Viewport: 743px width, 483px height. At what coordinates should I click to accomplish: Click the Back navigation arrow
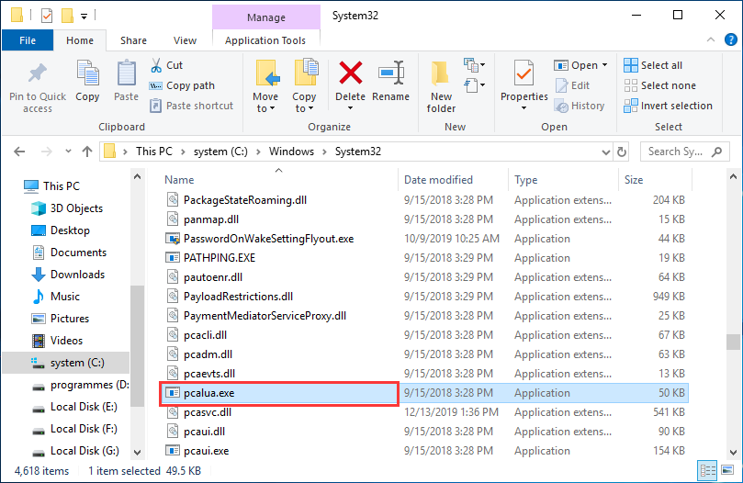[19, 152]
